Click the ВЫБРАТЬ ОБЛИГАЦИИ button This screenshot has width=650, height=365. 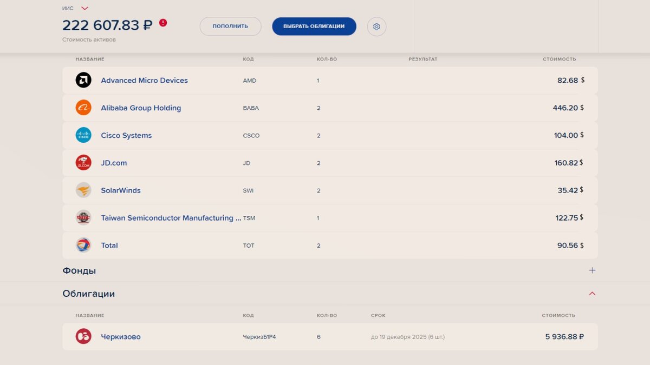314,26
